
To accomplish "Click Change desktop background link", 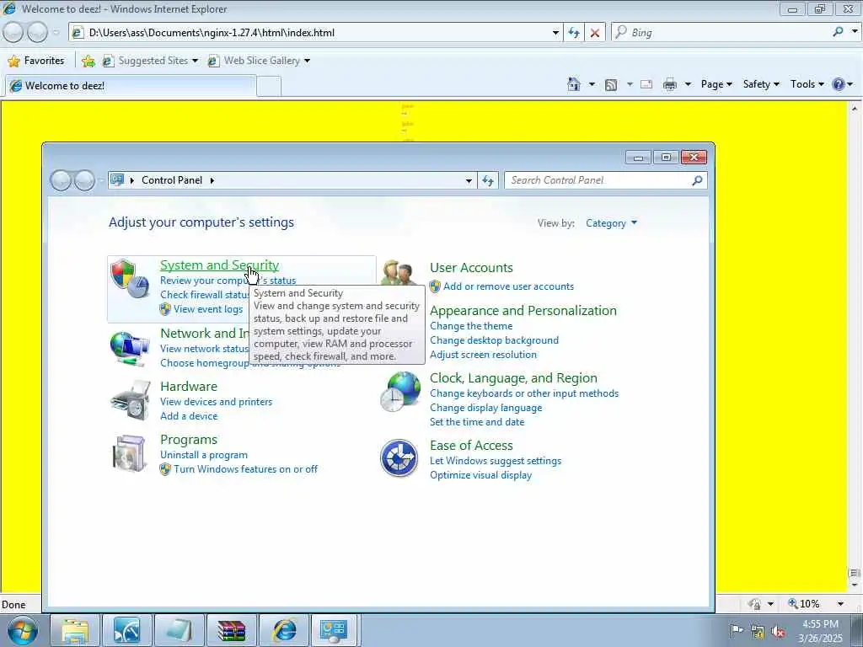I will point(494,340).
